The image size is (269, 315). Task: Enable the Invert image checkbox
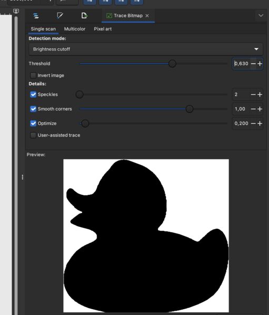click(33, 75)
